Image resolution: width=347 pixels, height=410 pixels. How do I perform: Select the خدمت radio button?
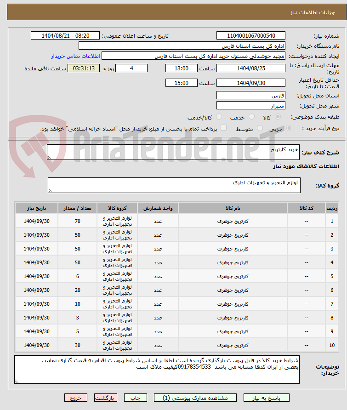[x=251, y=117]
